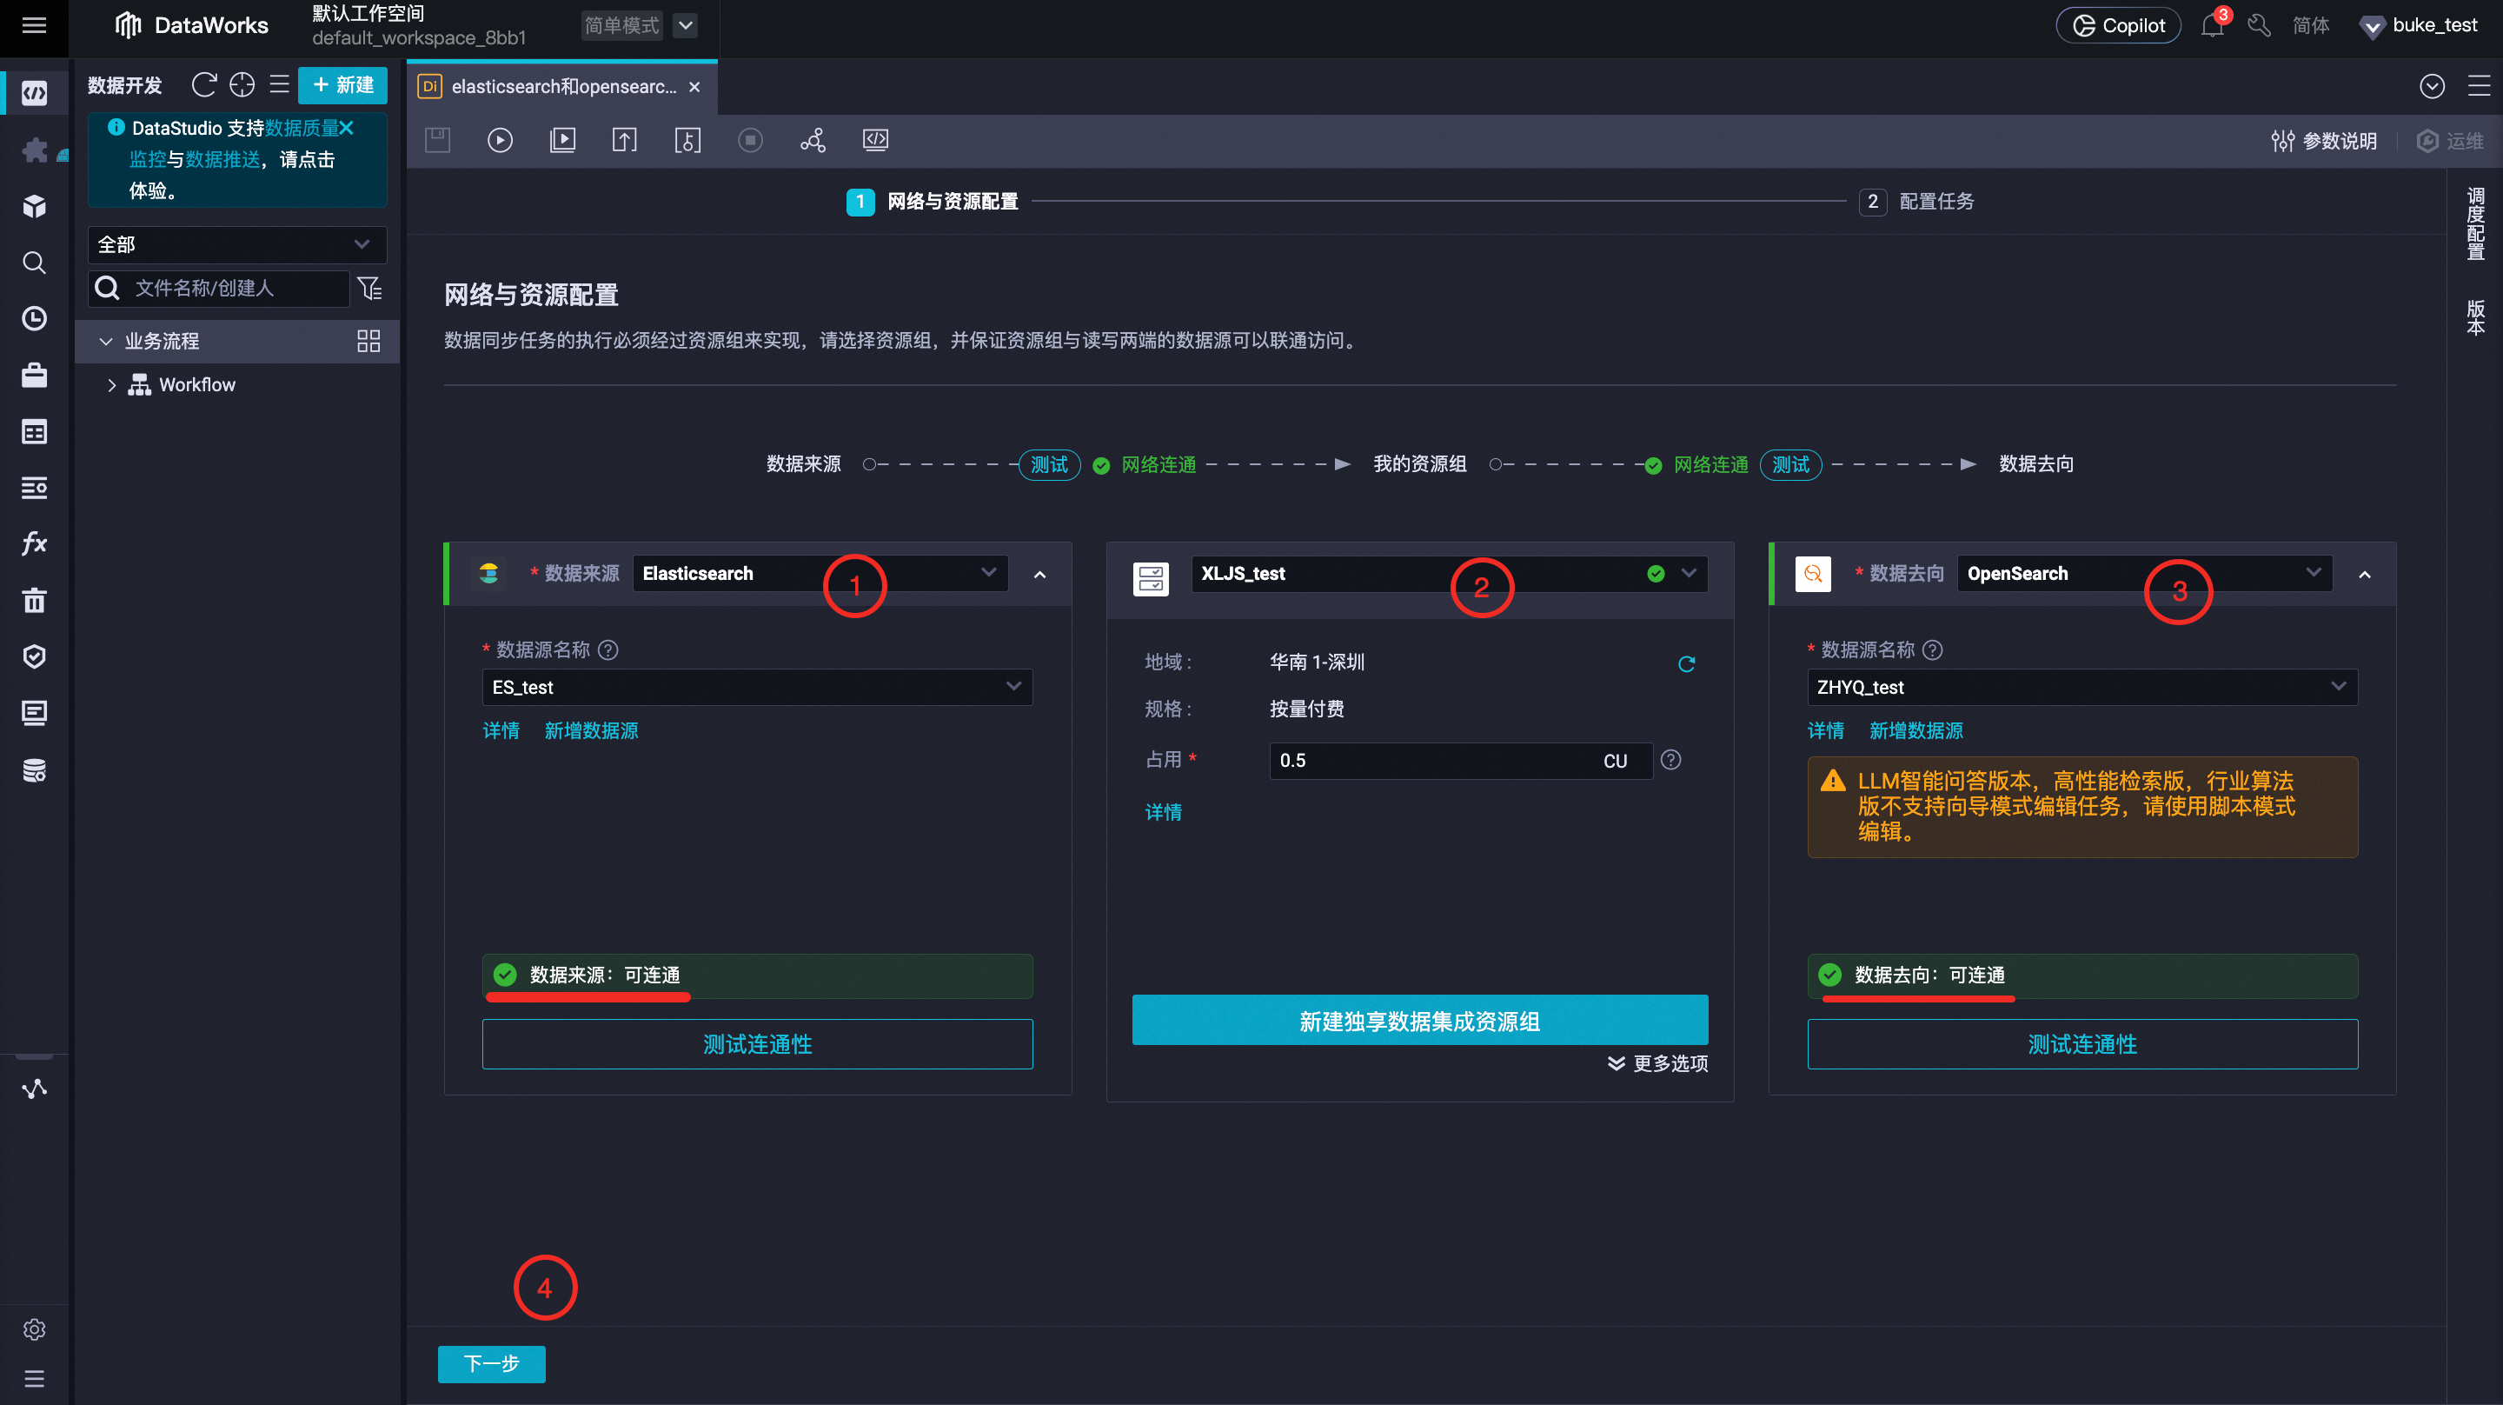Select the data development code icon in sidebar
The height and width of the screenshot is (1405, 2503).
tap(34, 93)
